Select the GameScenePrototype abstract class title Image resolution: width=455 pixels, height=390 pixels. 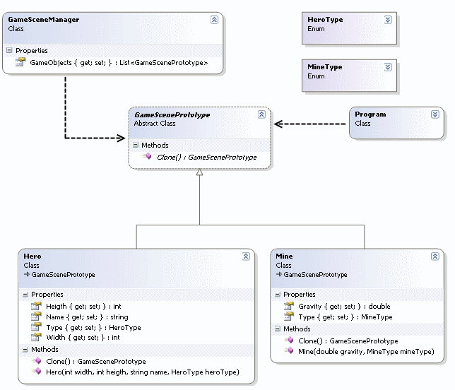pyautogui.click(x=172, y=114)
